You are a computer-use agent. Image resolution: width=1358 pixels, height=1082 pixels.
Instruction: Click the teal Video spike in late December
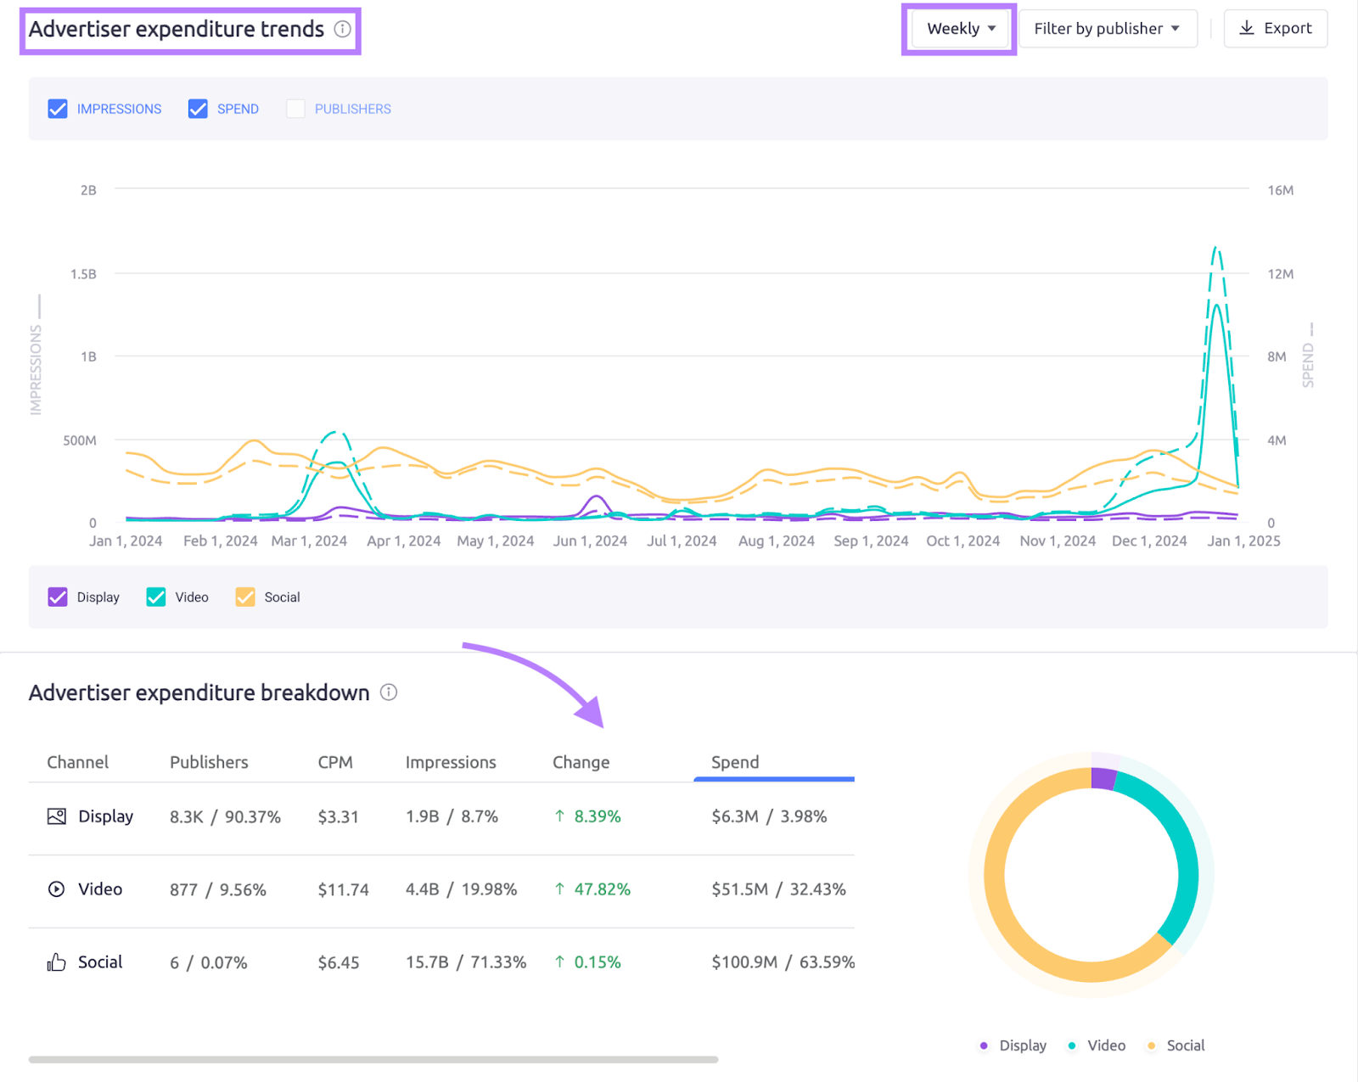click(x=1218, y=306)
